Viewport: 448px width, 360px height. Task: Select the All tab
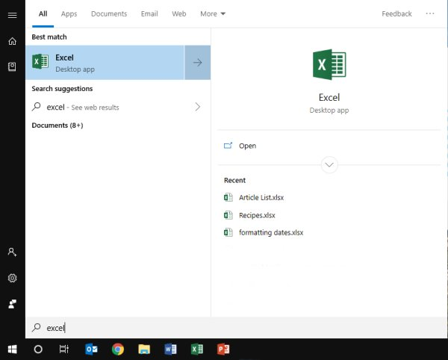point(43,13)
